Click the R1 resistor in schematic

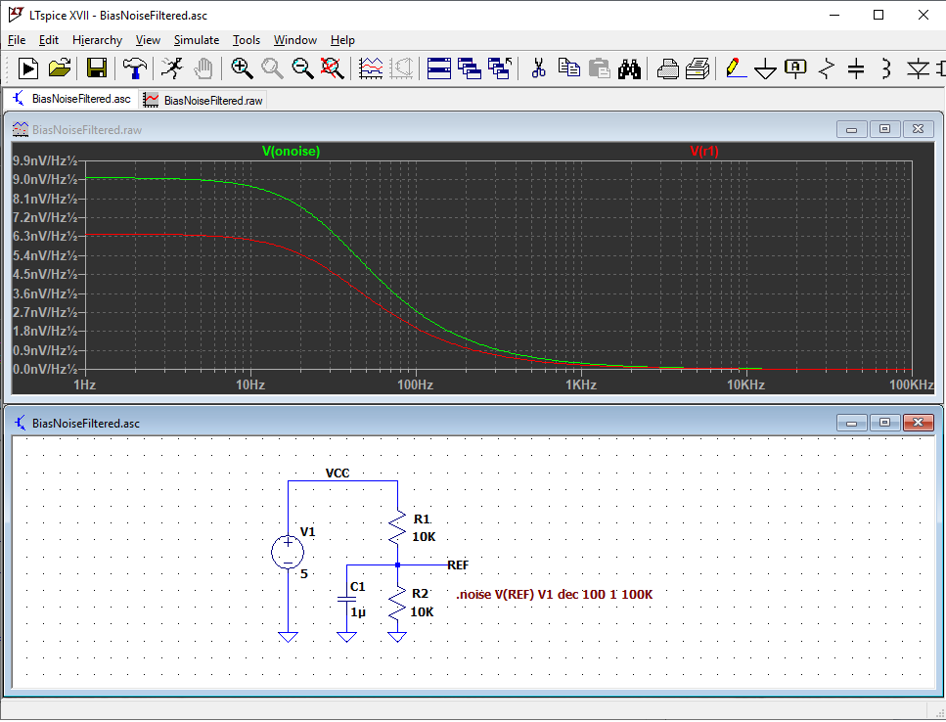click(397, 529)
